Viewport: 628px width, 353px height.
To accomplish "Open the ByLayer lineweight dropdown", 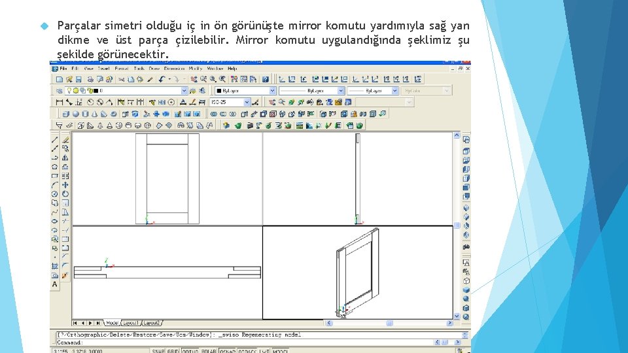I will pyautogui.click(x=395, y=91).
